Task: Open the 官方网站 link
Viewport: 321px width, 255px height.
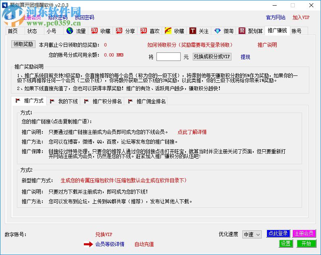Action: (x=275, y=17)
